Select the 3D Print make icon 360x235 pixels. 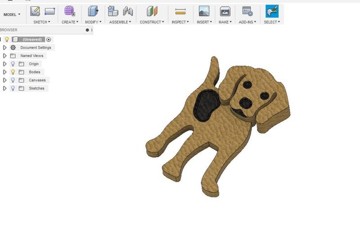pos(225,11)
